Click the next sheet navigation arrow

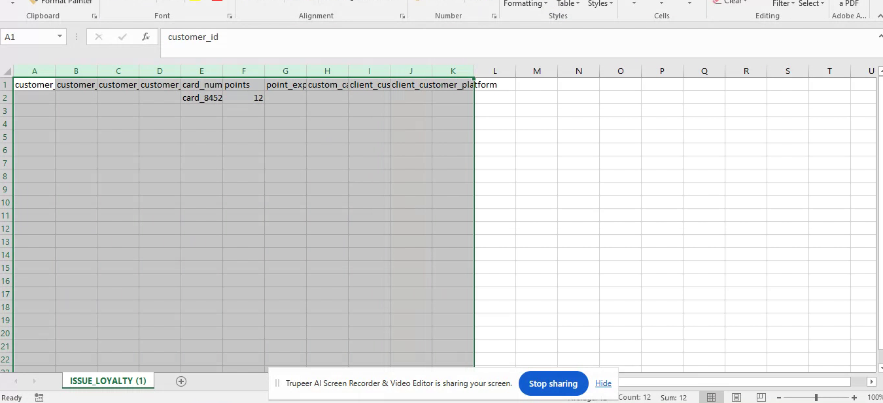(35, 381)
